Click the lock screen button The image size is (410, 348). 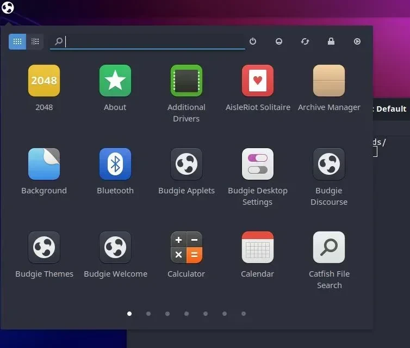(x=331, y=41)
